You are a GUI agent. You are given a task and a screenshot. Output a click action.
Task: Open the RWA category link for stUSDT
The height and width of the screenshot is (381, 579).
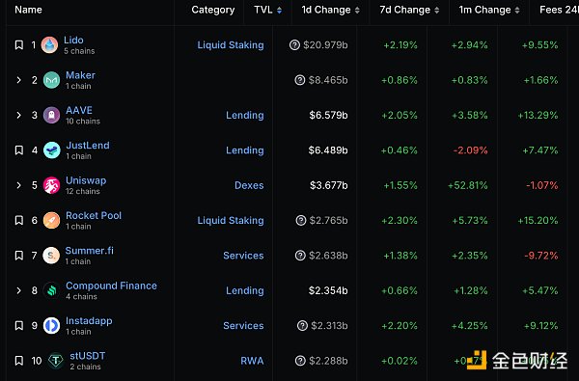click(252, 361)
